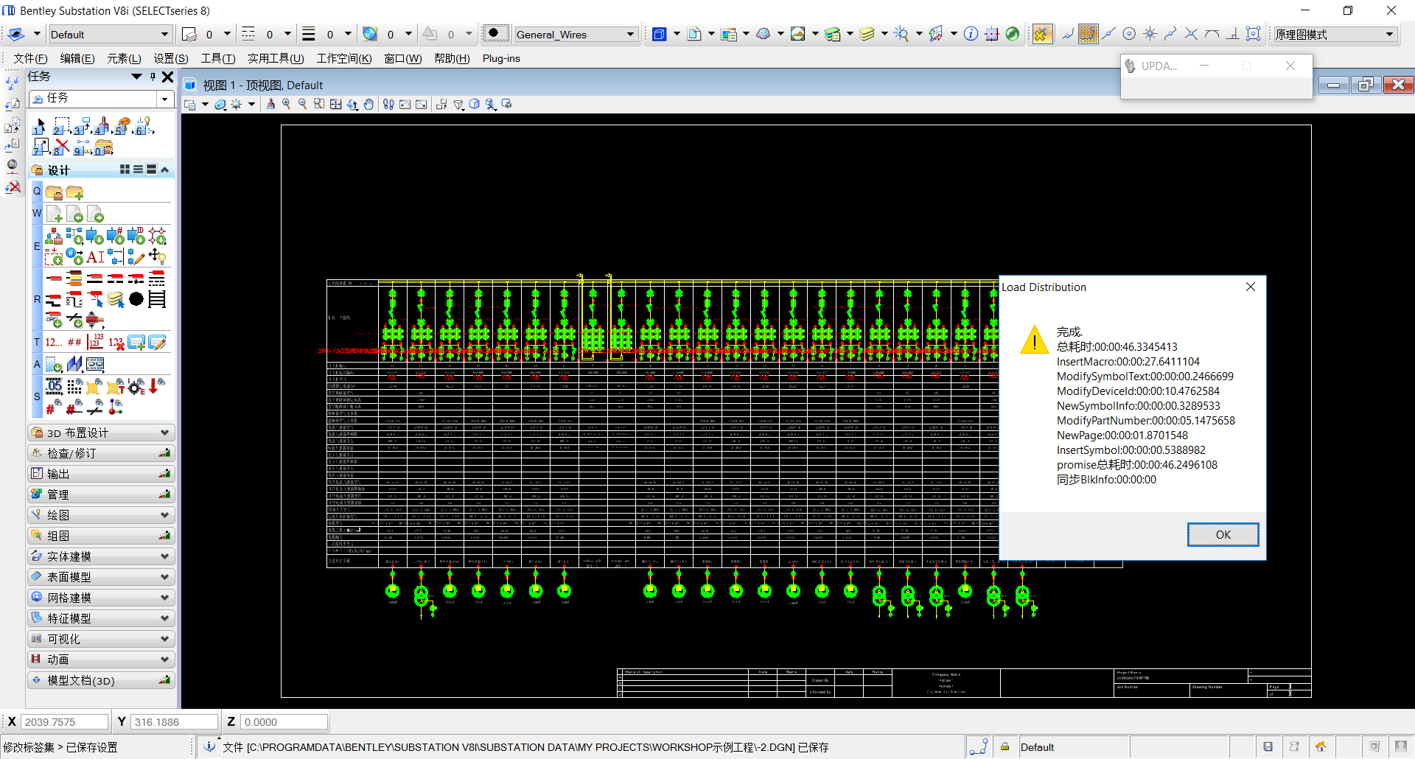Screen dimensions: 1415x759
Task: Click the black dot connection node tool
Action: coord(136,299)
